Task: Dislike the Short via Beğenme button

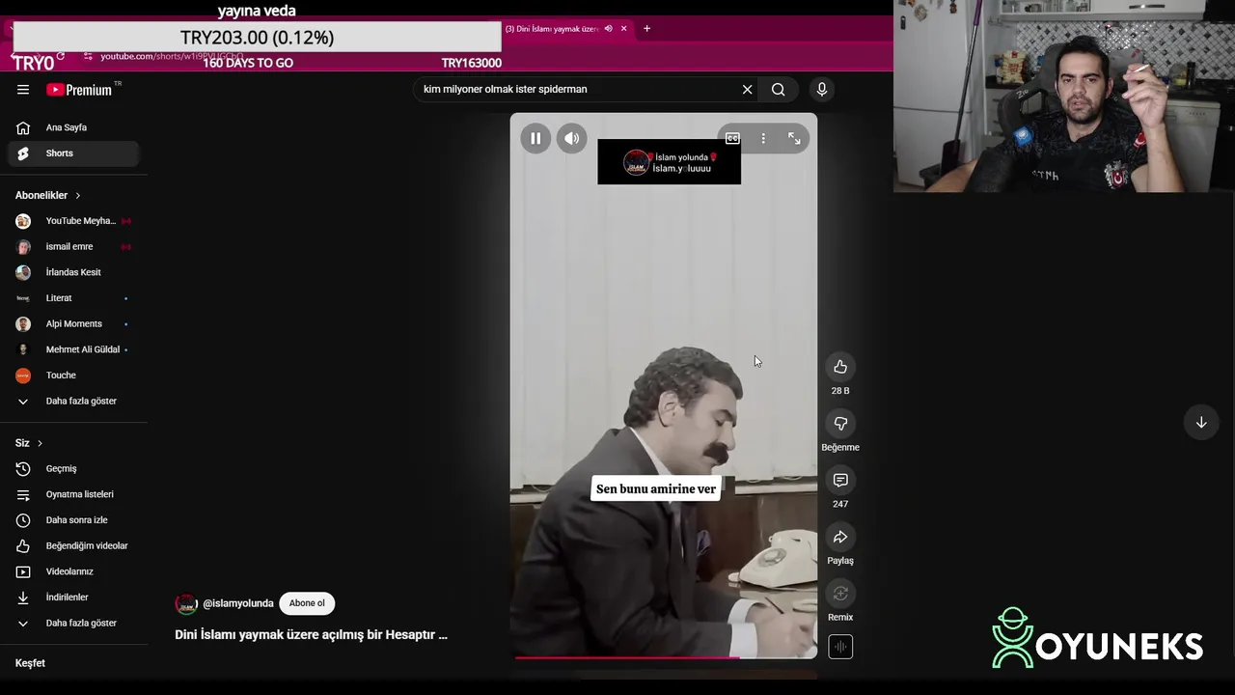Action: coord(840,424)
